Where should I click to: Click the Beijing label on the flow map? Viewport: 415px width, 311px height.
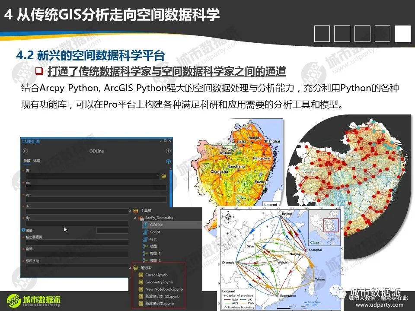[x=287, y=213]
